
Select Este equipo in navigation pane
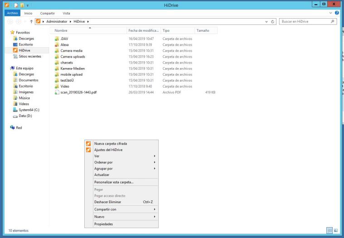(x=24, y=68)
